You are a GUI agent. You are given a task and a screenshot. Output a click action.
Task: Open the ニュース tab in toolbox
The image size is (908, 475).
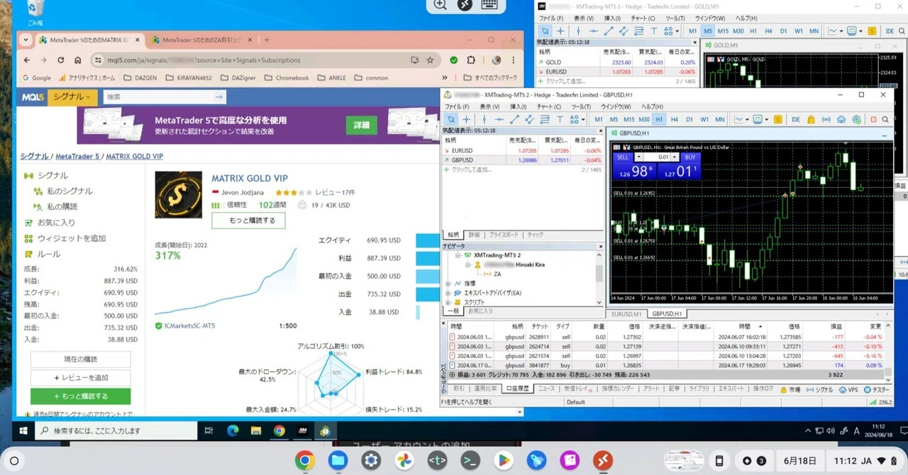(x=546, y=389)
